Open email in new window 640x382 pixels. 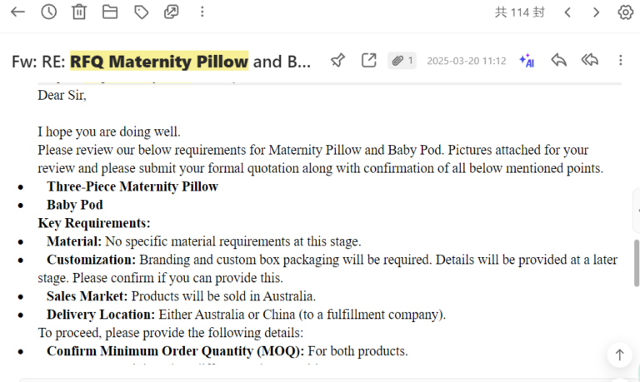(368, 60)
